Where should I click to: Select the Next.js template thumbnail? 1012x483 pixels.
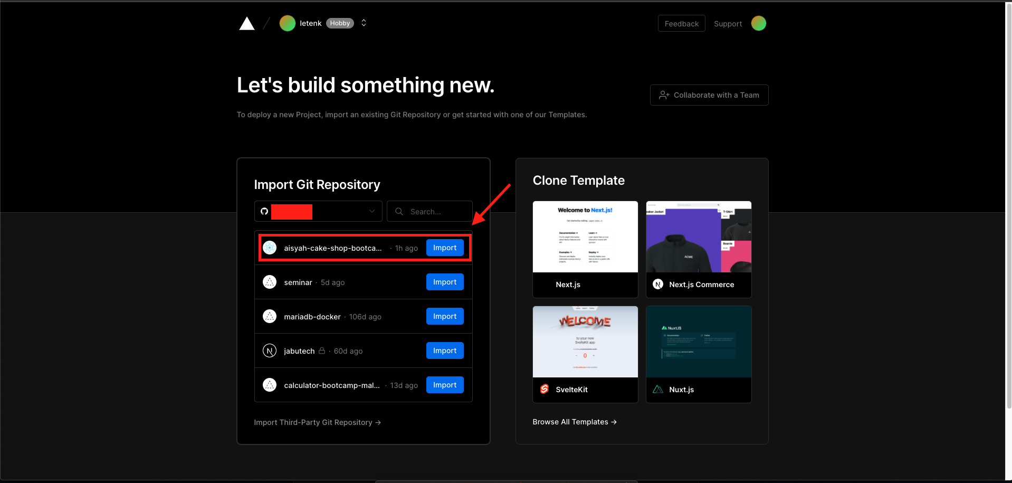[585, 237]
